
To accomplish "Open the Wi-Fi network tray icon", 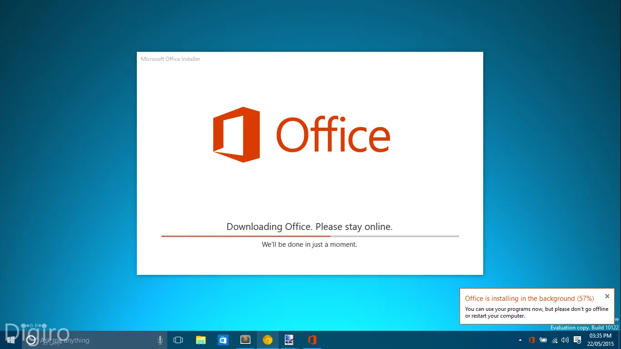I will click(555, 340).
